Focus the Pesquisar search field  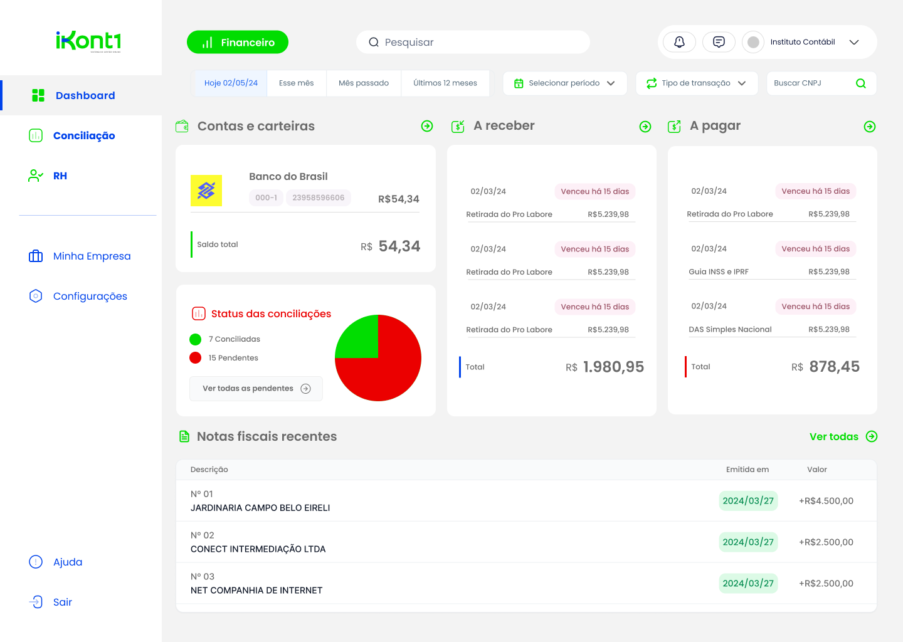[473, 42]
